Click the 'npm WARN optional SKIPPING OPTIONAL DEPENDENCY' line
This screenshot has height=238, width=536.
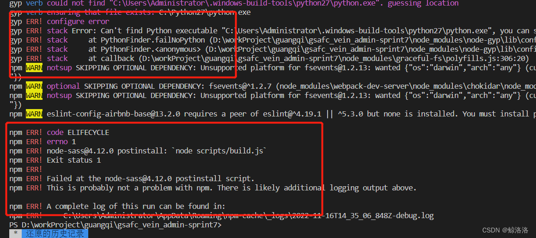(x=273, y=86)
